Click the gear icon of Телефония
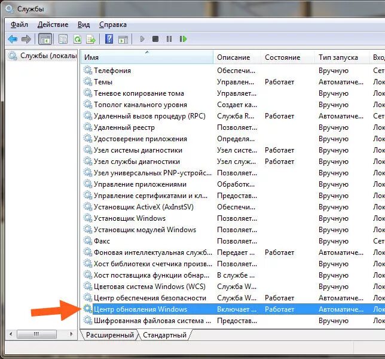 tap(88, 70)
